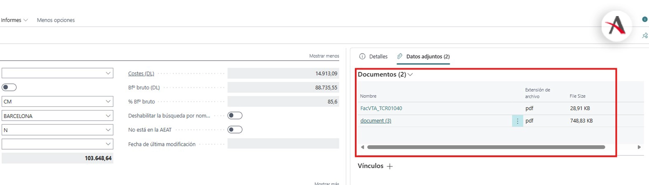649x185 pixels.
Task: Click the pin icon below the info icon
Action: (x=644, y=36)
